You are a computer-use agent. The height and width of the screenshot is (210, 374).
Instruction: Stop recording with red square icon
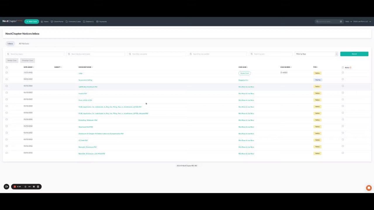[x=15, y=187]
